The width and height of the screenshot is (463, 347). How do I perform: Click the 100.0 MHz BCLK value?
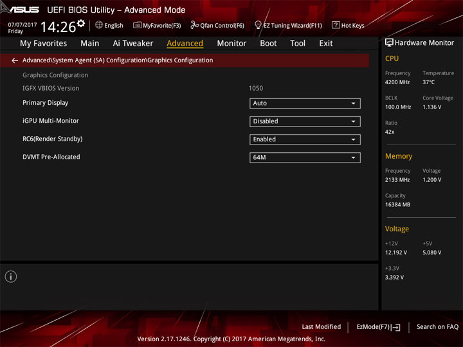pyautogui.click(x=398, y=107)
